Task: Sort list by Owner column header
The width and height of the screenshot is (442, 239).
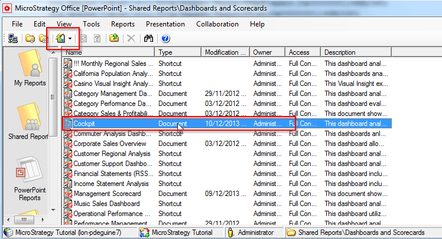Action: click(267, 52)
